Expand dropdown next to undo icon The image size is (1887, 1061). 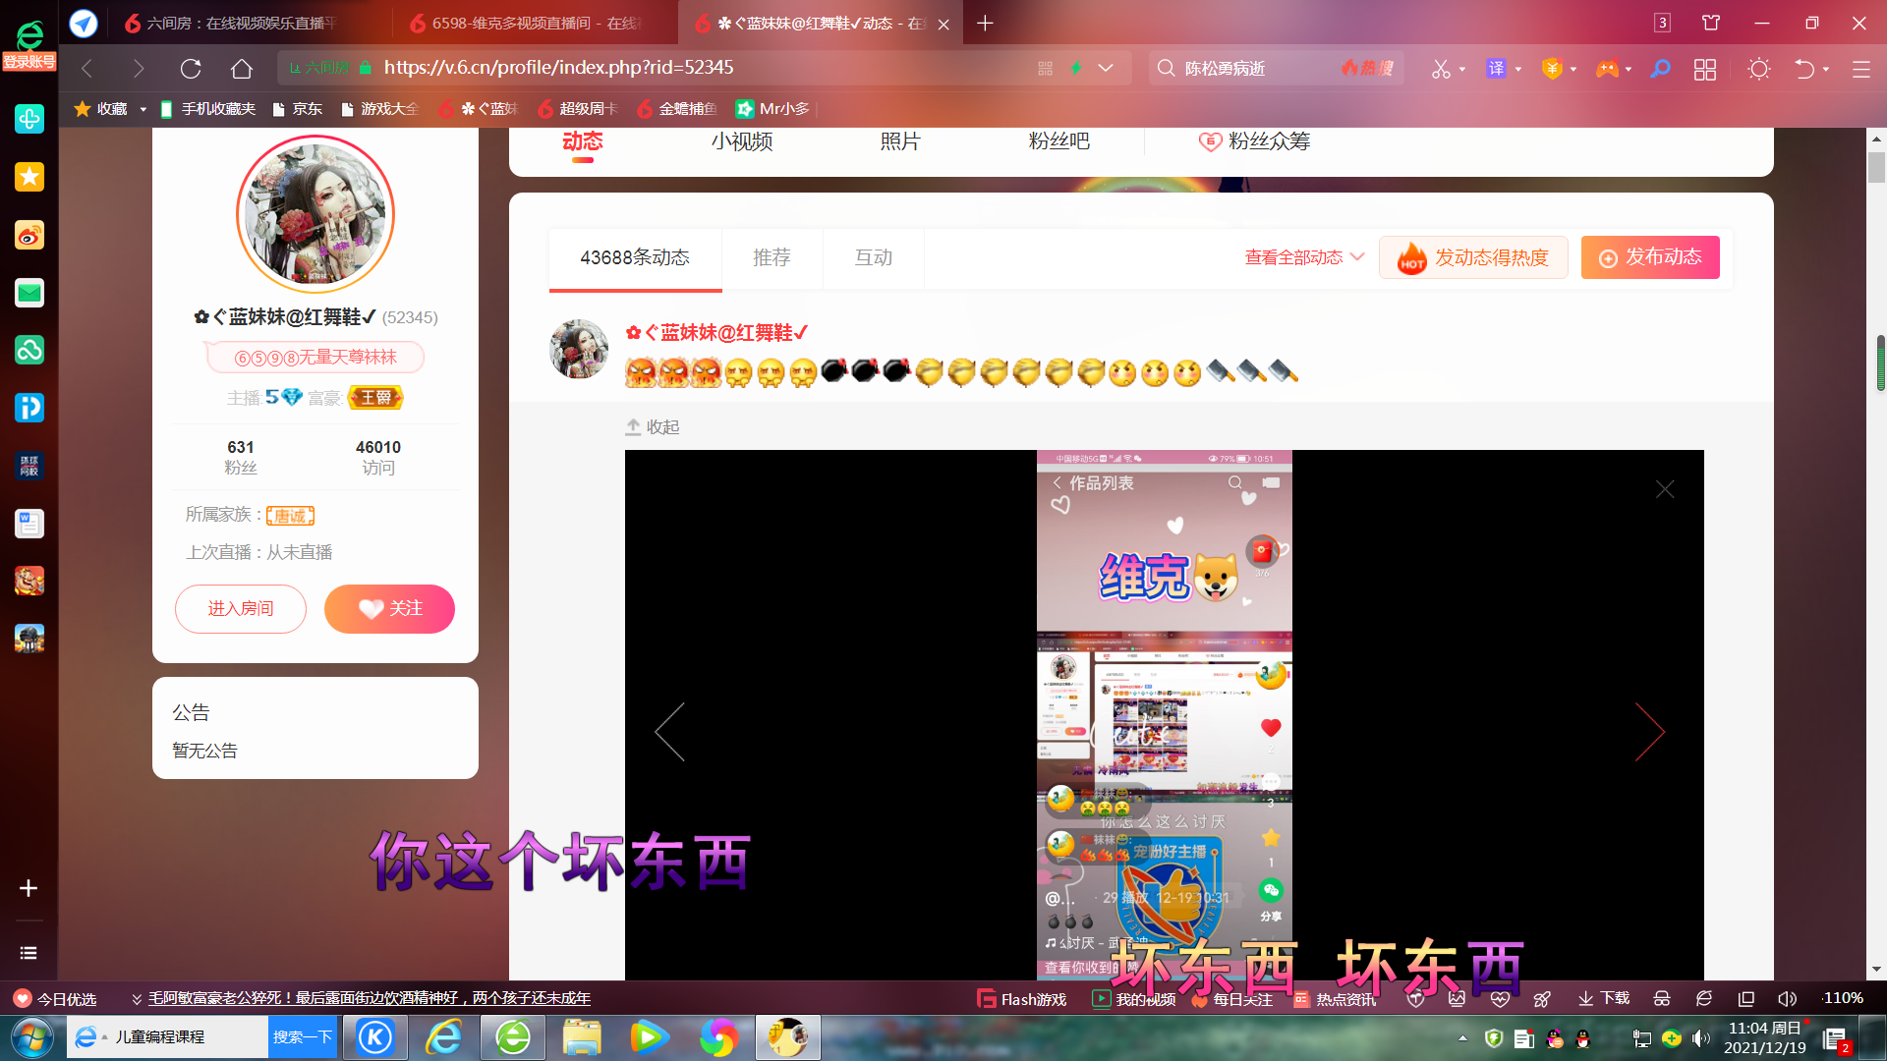tap(1826, 70)
